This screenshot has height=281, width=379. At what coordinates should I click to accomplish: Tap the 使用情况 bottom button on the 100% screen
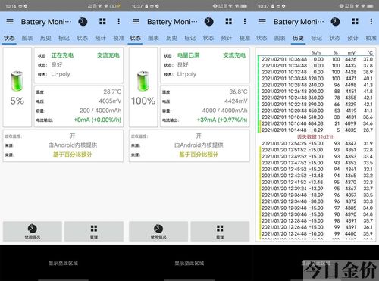[x=158, y=232]
